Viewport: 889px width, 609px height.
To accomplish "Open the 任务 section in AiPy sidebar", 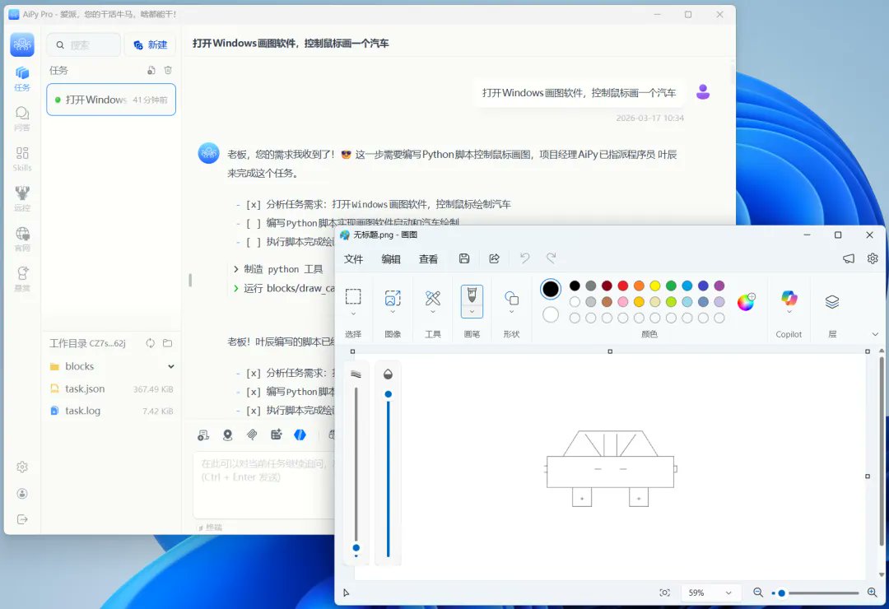I will click(x=22, y=78).
